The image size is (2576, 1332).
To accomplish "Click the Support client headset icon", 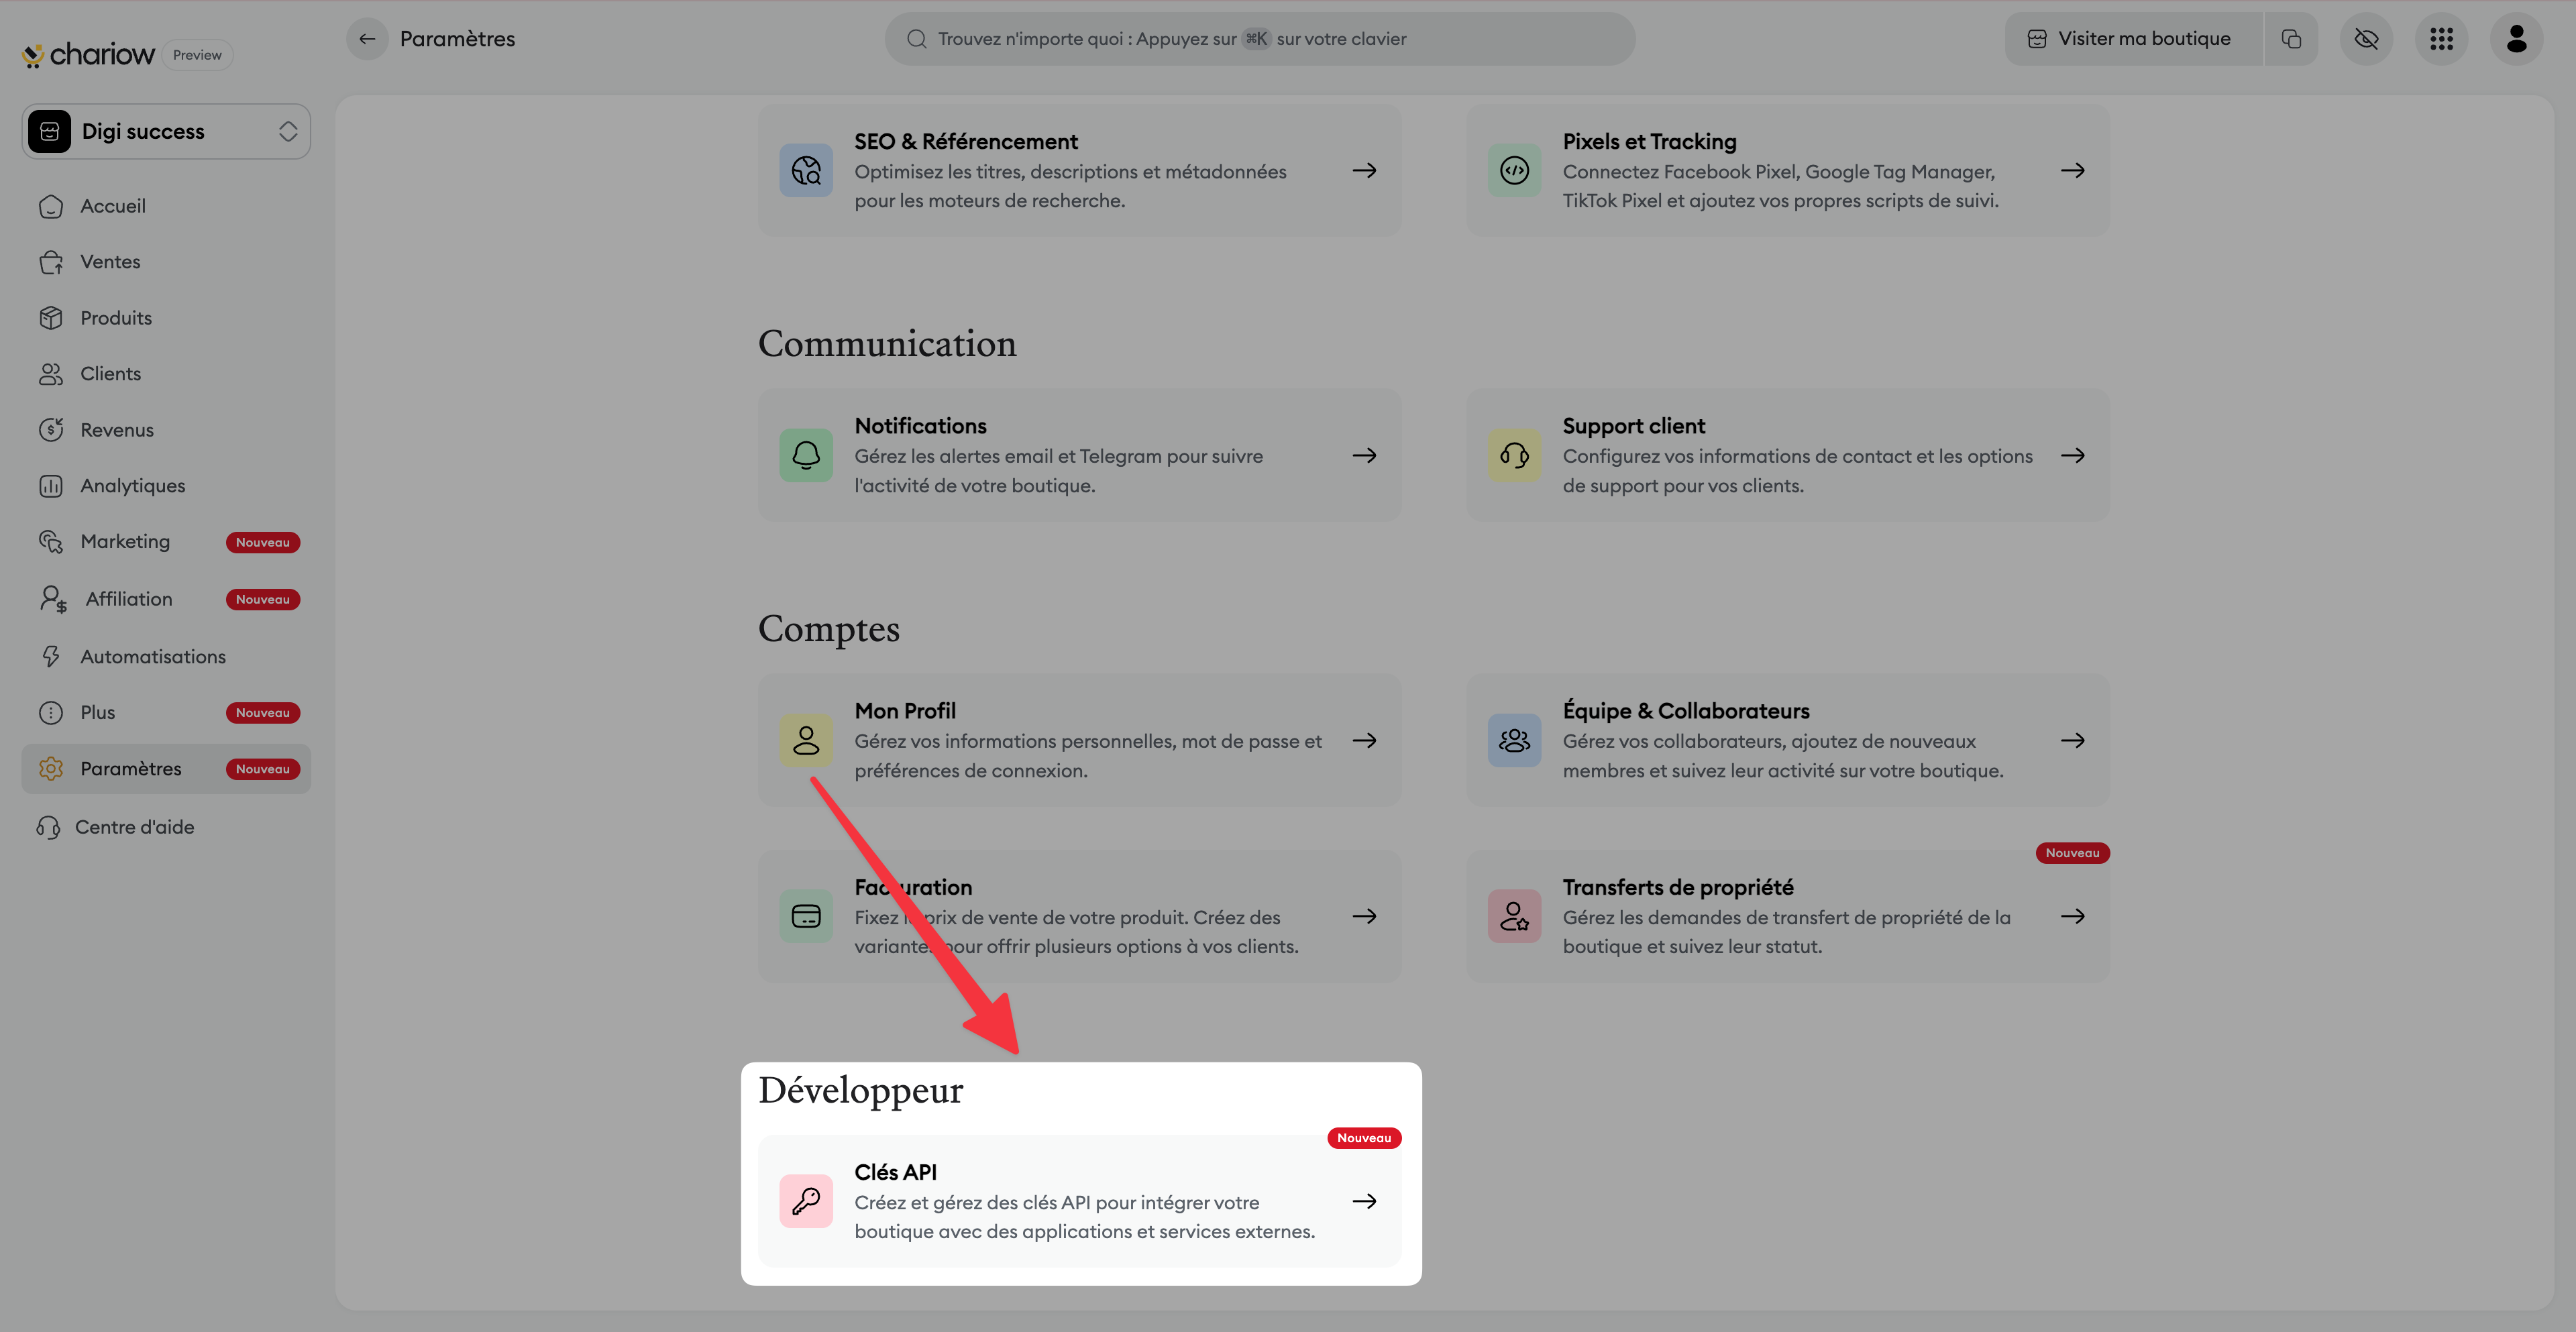I will pyautogui.click(x=1514, y=455).
